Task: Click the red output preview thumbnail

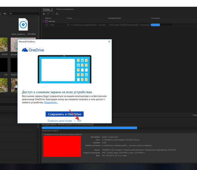Action: click(x=62, y=146)
